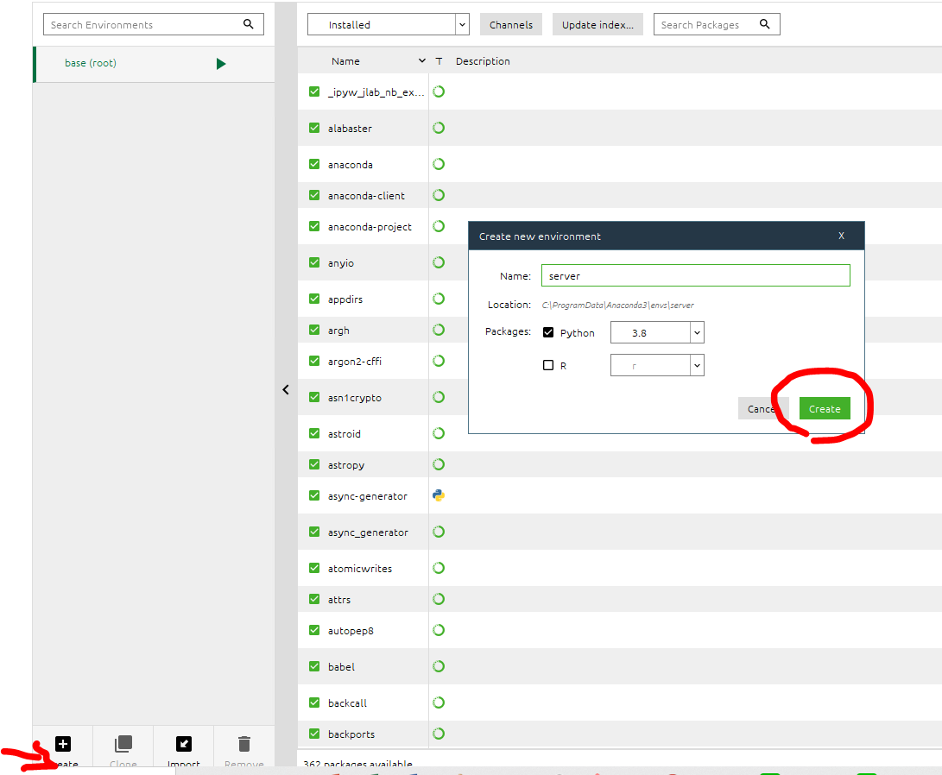Click the type circle icon for attrs
942x775 pixels.
(x=439, y=599)
